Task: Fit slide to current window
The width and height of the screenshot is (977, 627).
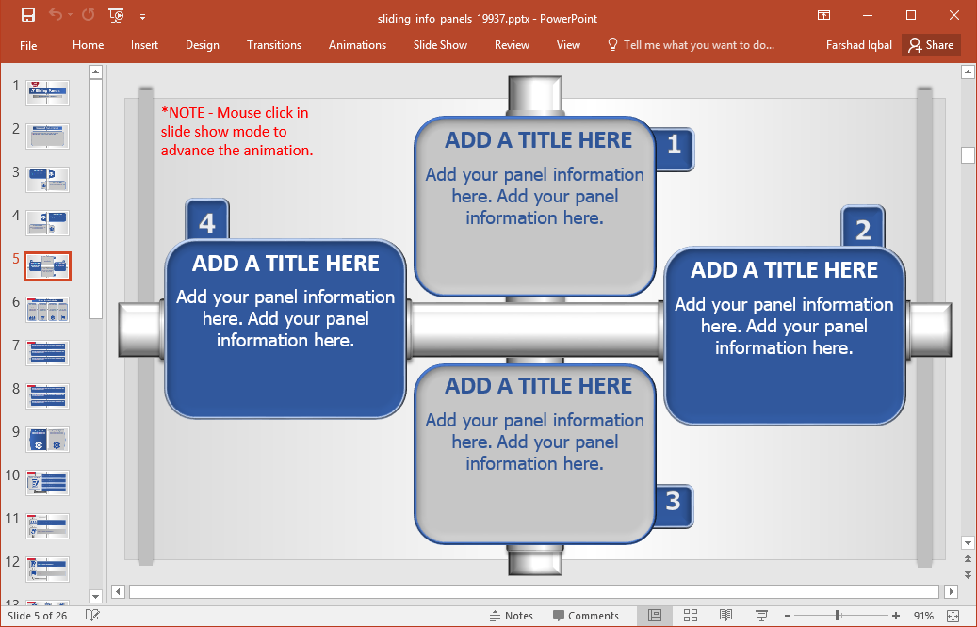Action: tap(951, 616)
